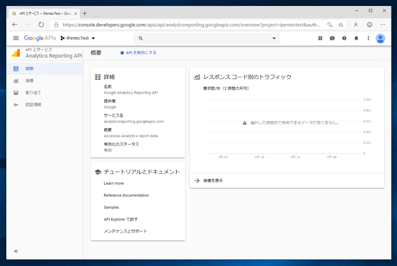Click the traffic chart icon beside レスポンス
This screenshot has width=397, height=266.
pyautogui.click(x=197, y=77)
